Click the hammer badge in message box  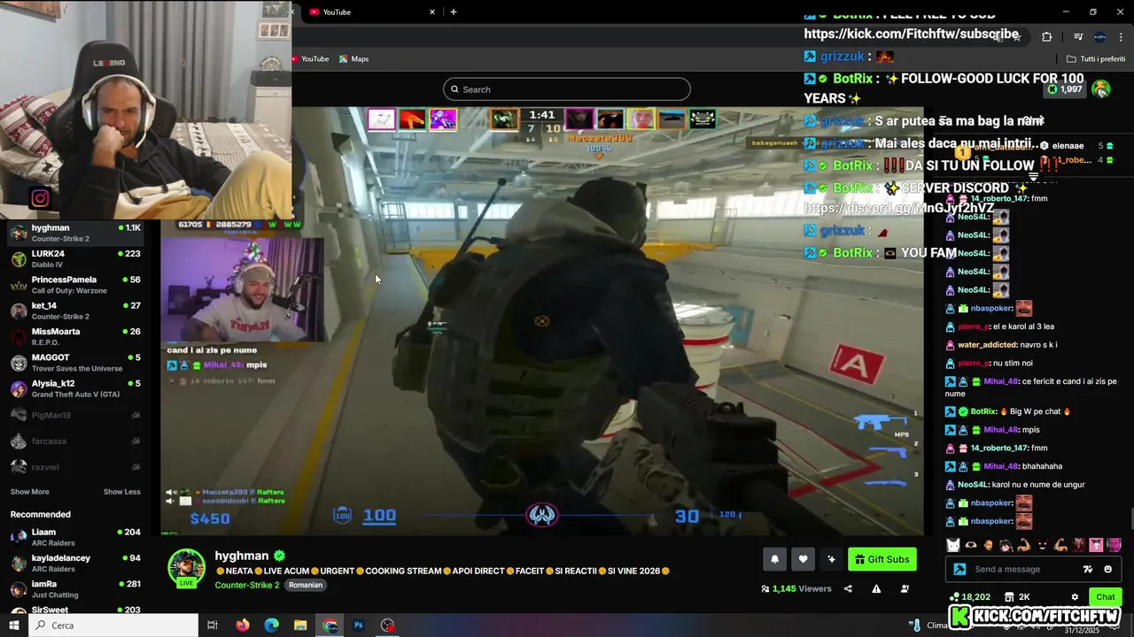click(959, 569)
